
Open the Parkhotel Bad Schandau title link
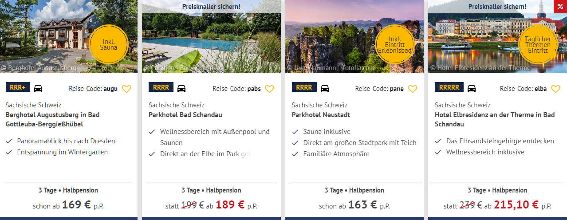point(185,115)
